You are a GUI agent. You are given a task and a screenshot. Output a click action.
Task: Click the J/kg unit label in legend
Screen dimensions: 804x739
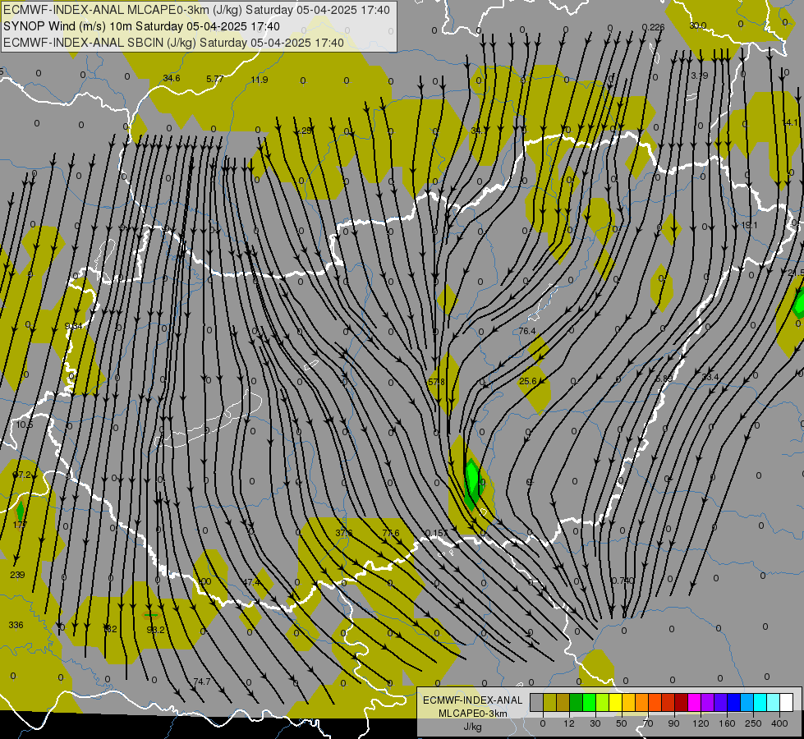[473, 727]
